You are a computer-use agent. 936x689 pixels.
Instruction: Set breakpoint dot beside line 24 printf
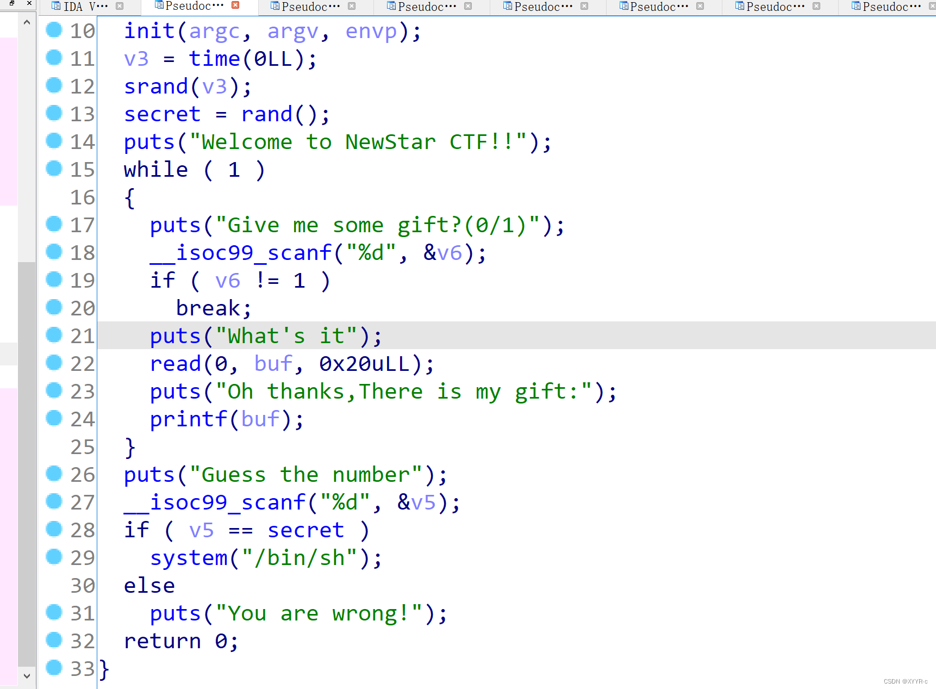coord(54,418)
